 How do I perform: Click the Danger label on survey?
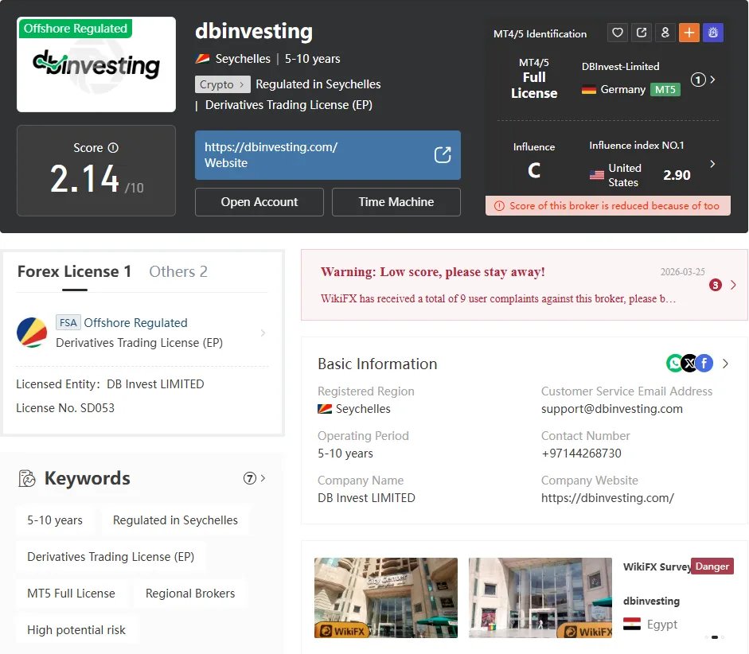(712, 566)
